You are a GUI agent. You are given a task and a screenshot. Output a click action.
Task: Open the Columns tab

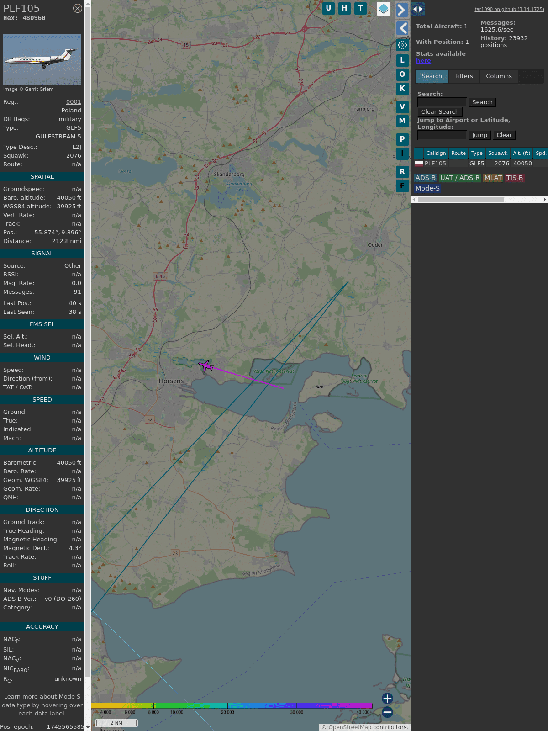click(499, 76)
